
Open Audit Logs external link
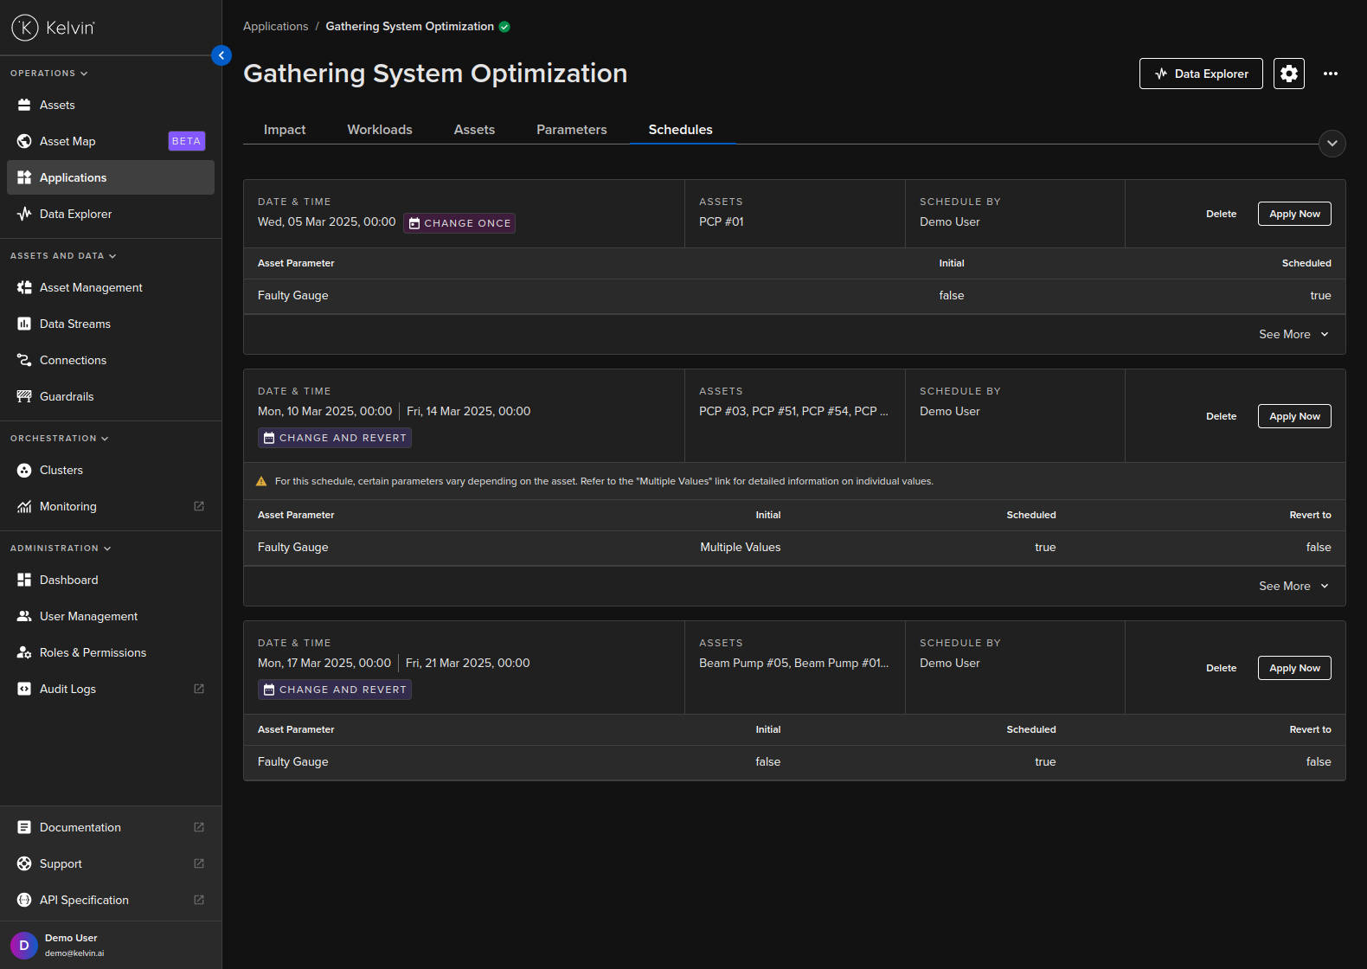click(x=67, y=689)
